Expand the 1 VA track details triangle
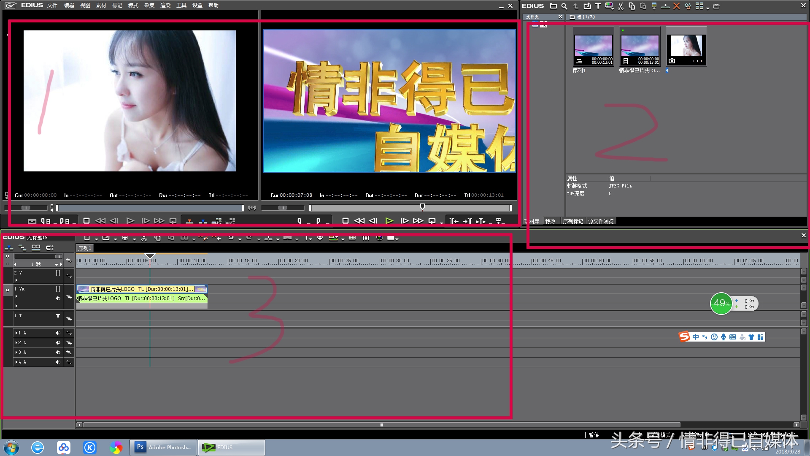Viewport: 810px width, 456px height. 16,296
